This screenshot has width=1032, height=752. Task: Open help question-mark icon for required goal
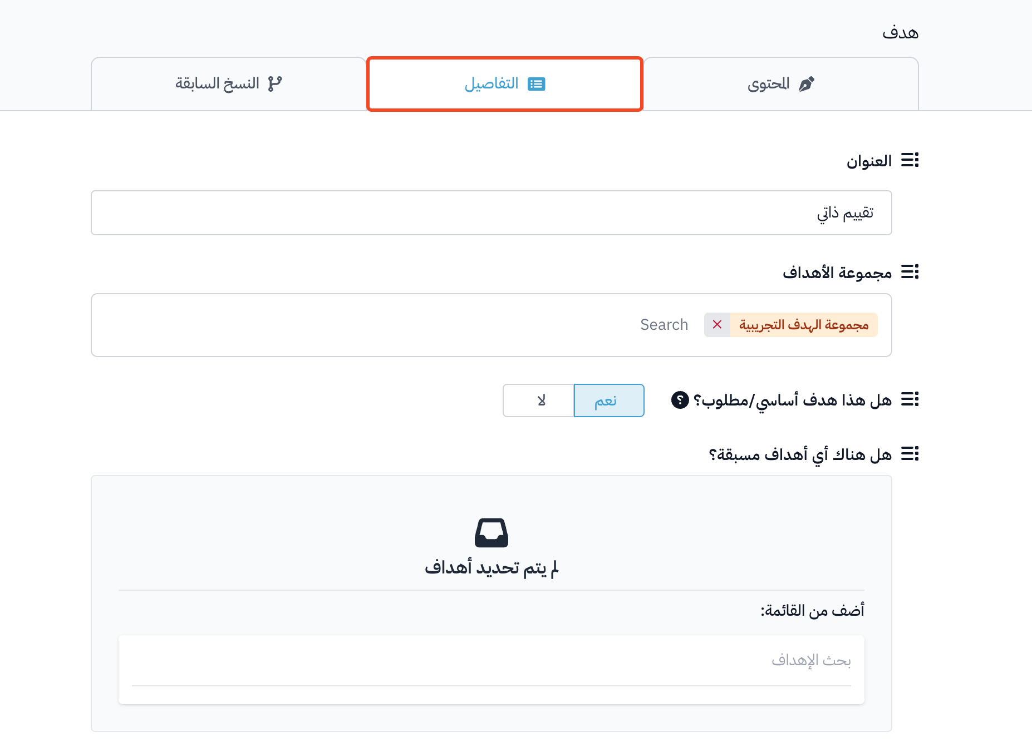(x=680, y=400)
